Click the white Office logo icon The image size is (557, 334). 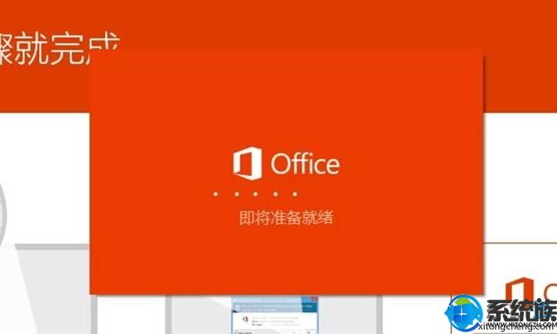pos(248,163)
